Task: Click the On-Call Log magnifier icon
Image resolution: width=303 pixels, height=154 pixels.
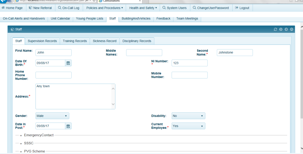Action: pos(59,8)
